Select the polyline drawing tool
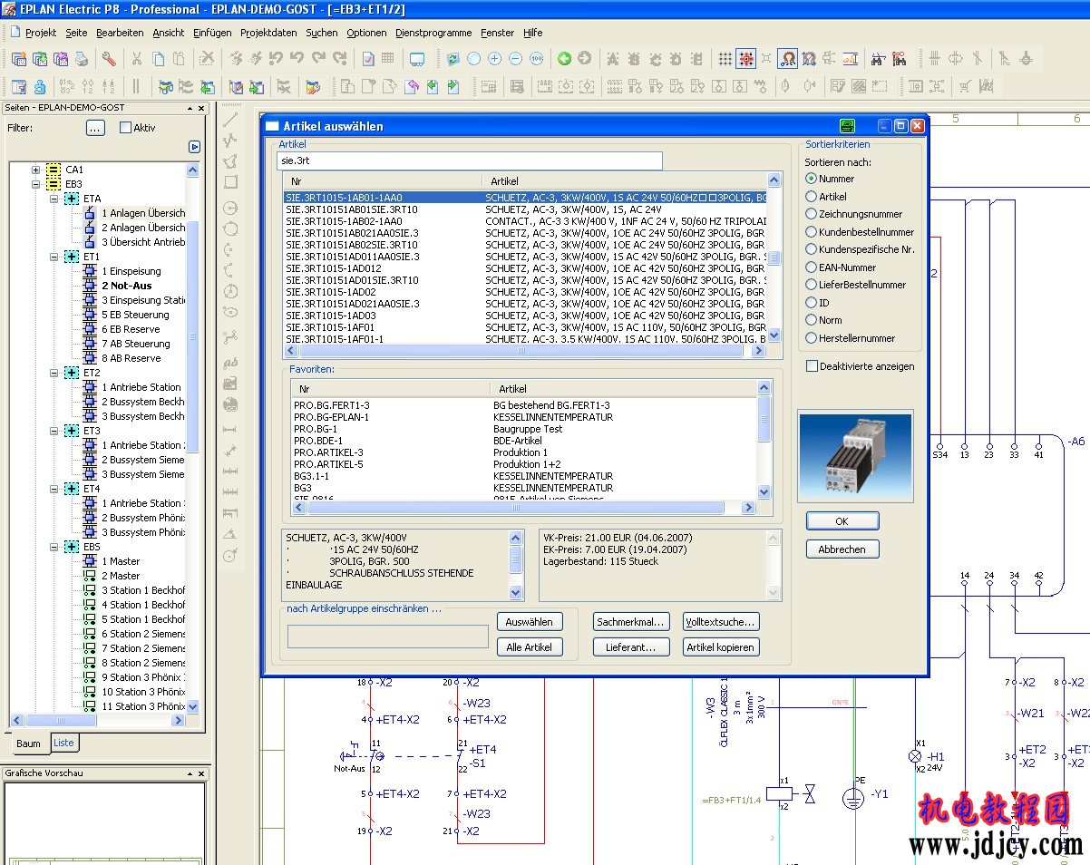1090x865 pixels. tap(230, 141)
